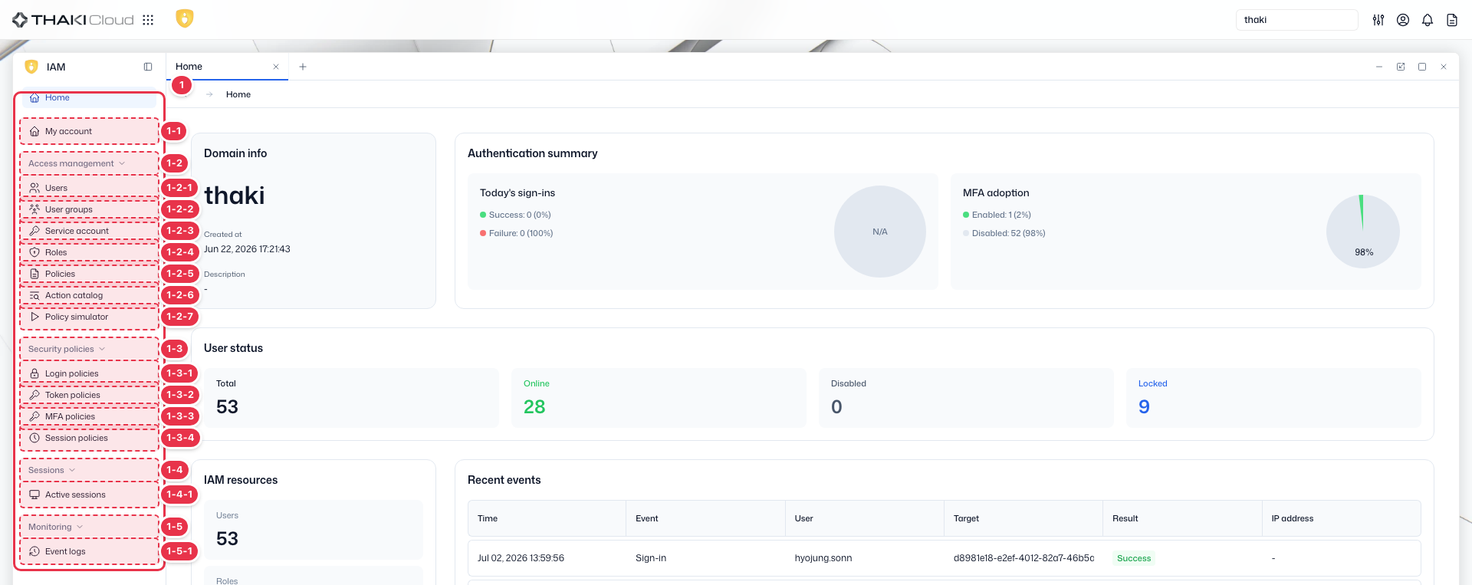Close the Home tab
The image size is (1472, 585).
[x=276, y=67]
